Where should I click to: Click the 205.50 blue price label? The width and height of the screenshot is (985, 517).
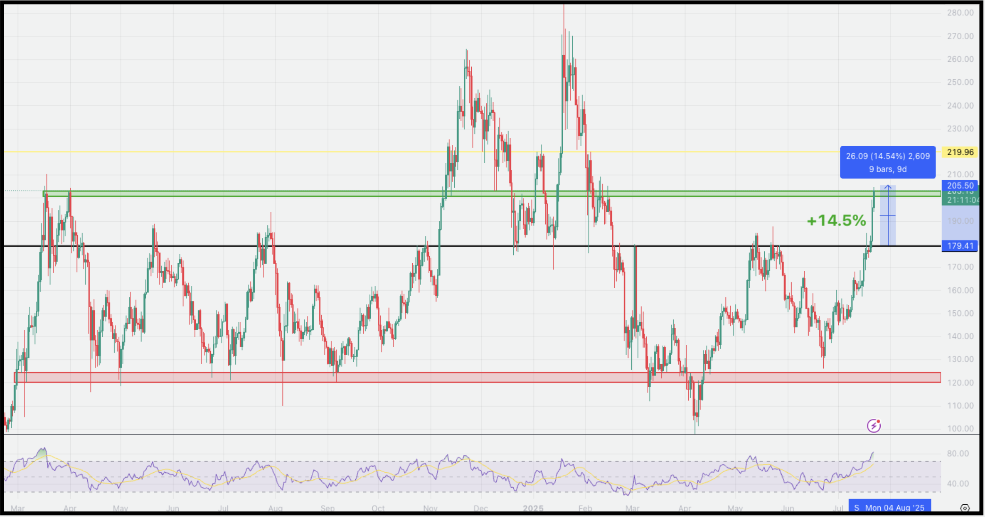coord(960,185)
